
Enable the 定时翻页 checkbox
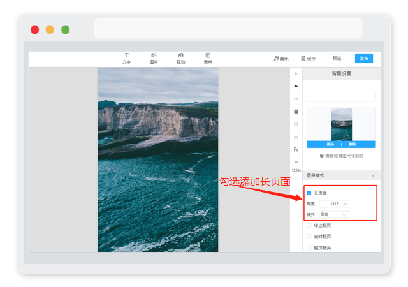(309, 237)
